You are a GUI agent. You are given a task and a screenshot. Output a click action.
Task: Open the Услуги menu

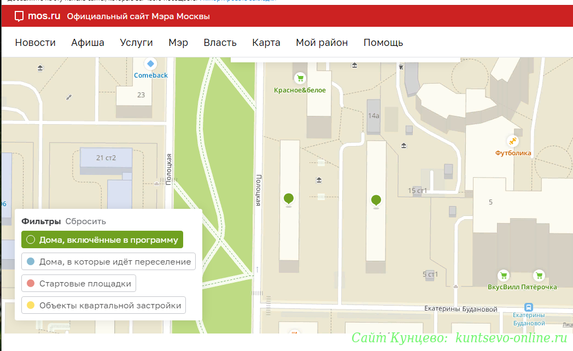pyautogui.click(x=136, y=43)
